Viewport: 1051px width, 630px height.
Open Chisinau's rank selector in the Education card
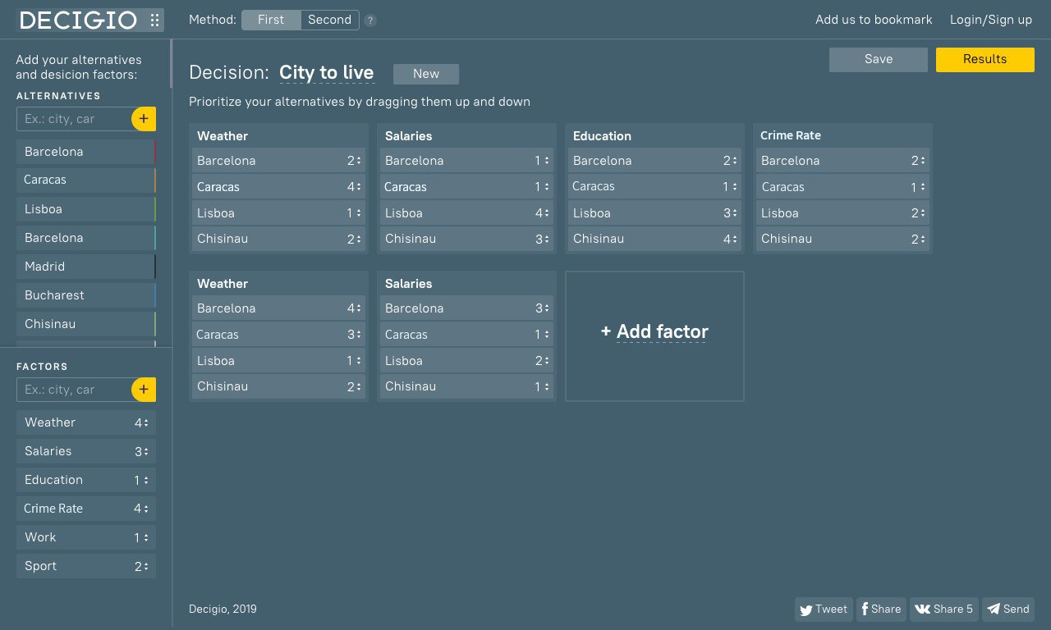729,239
